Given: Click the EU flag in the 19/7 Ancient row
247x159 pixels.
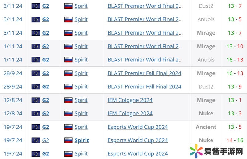Looking at the screenshot, I should click(x=36, y=127).
